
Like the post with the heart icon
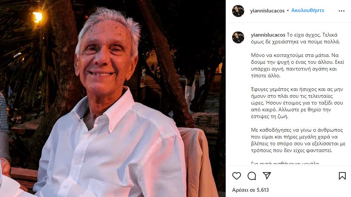pos(236,176)
